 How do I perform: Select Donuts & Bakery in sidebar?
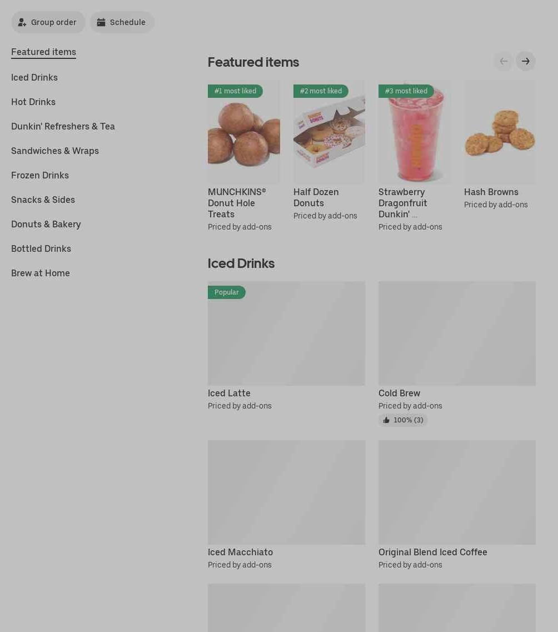click(46, 224)
